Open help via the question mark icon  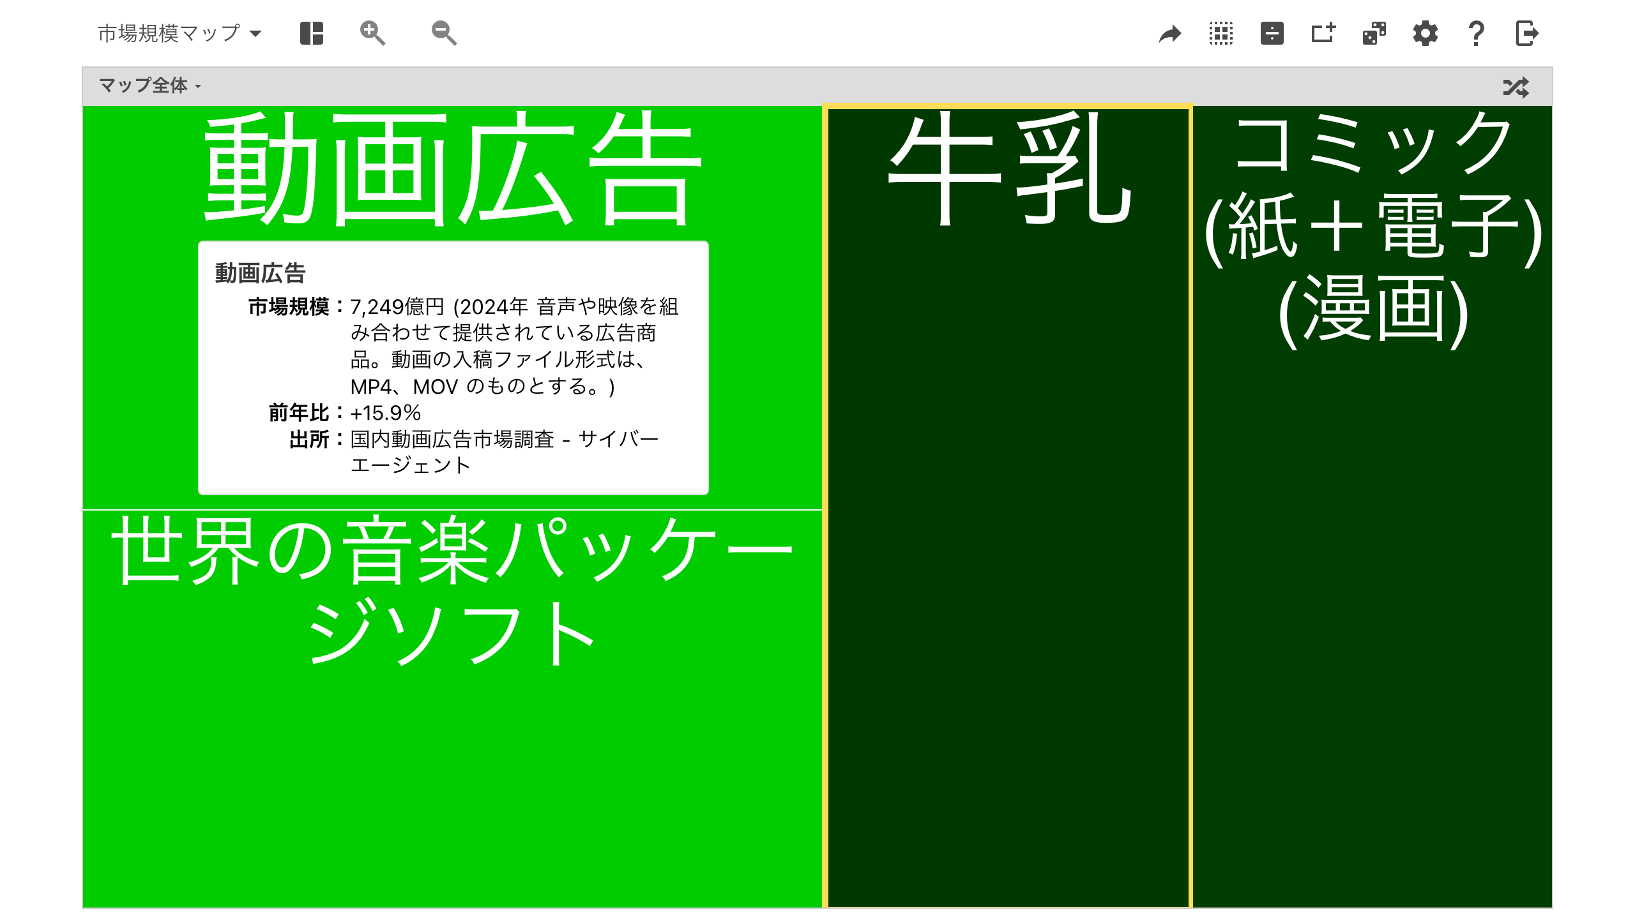1476,33
